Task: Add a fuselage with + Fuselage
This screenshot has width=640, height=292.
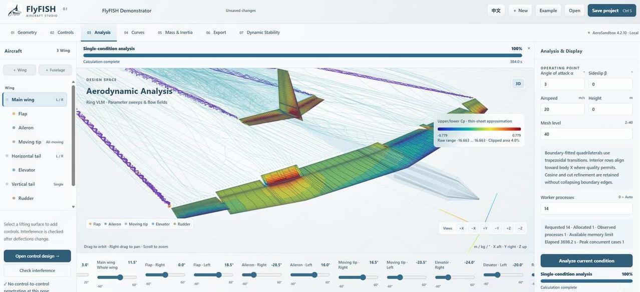Action: pos(55,70)
